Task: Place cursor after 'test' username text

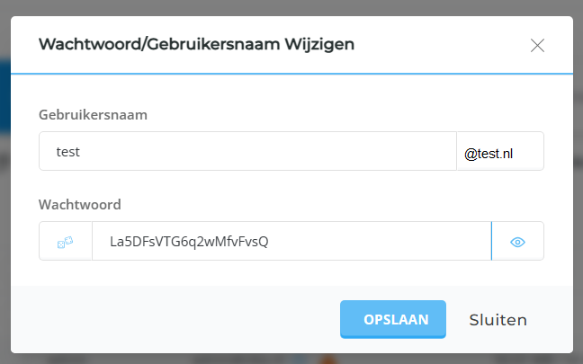Action: pos(80,152)
